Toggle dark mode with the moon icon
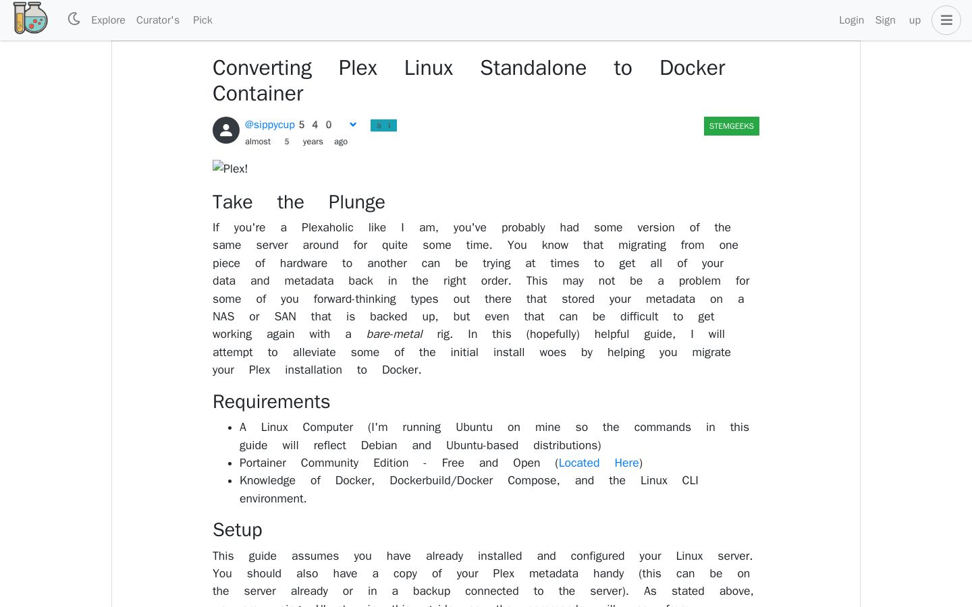 click(x=74, y=20)
